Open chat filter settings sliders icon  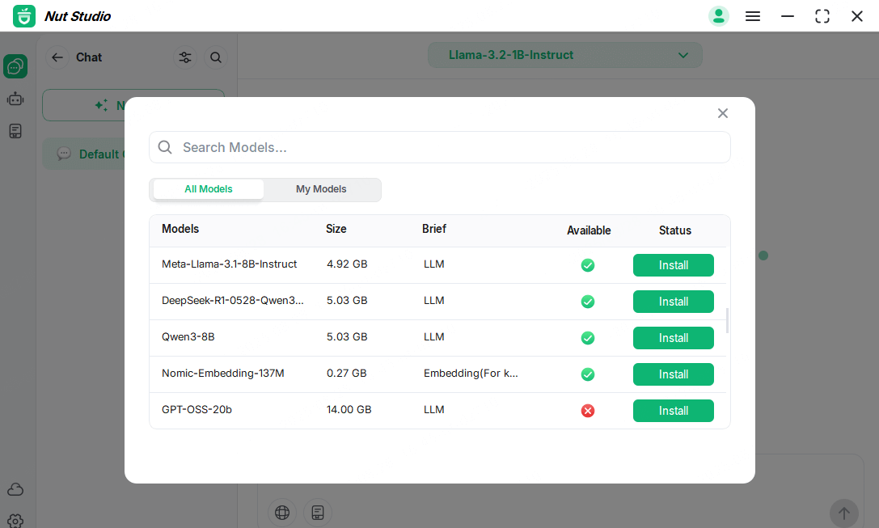[x=185, y=57]
